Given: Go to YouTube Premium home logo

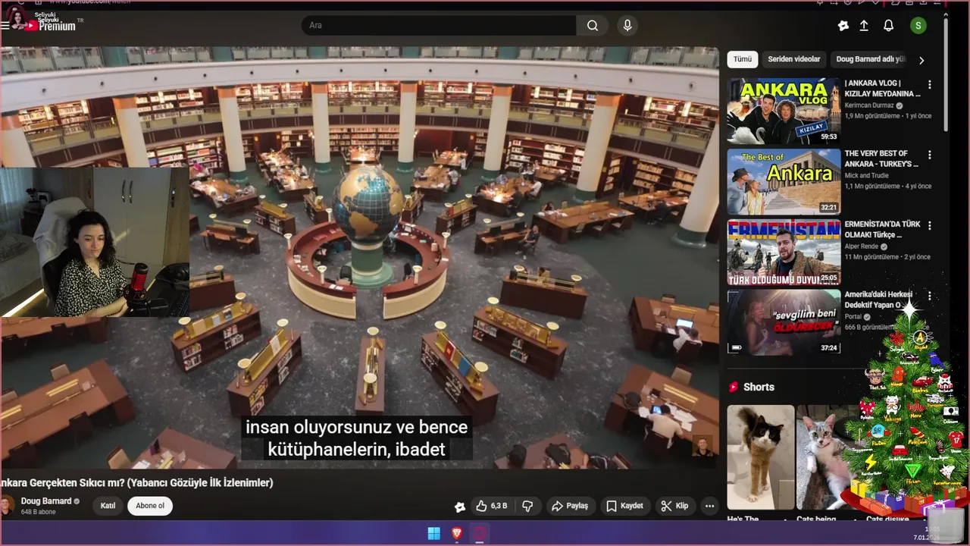Looking at the screenshot, I should point(50,26).
